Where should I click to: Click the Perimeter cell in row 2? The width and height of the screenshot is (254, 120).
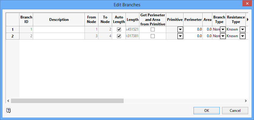point(193,36)
